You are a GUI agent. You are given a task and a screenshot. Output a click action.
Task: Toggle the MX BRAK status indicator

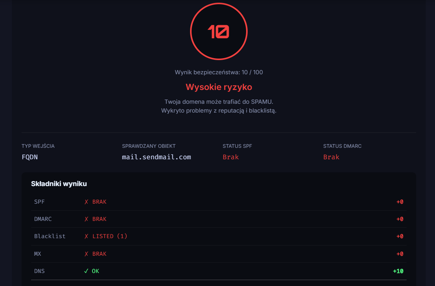99,253
